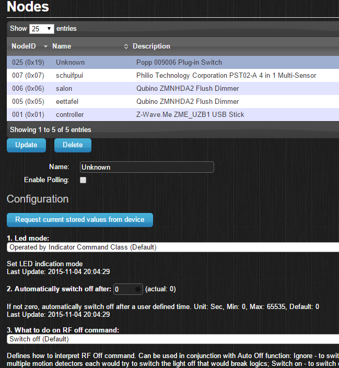The height and width of the screenshot is (368, 339).
Task: Click the Delete button
Action: tap(73, 145)
